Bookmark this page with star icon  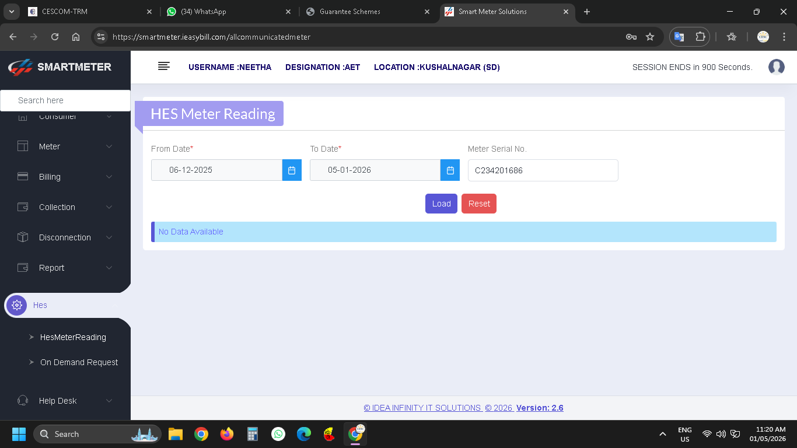(x=650, y=37)
